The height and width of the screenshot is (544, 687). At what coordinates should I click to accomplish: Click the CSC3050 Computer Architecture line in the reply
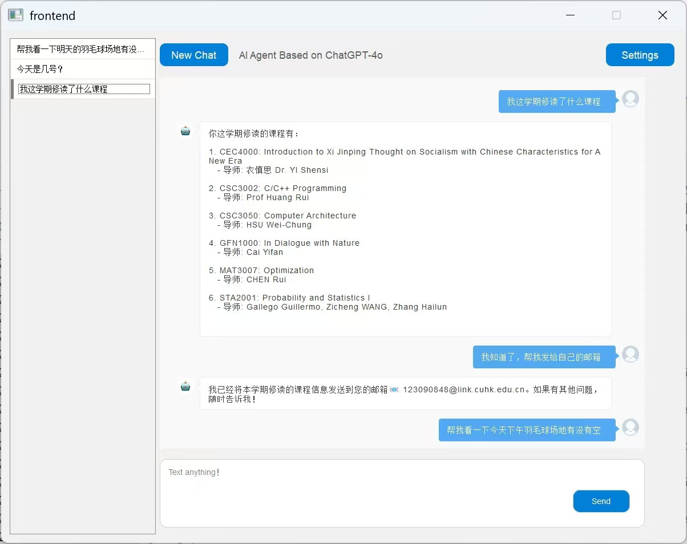coord(282,216)
